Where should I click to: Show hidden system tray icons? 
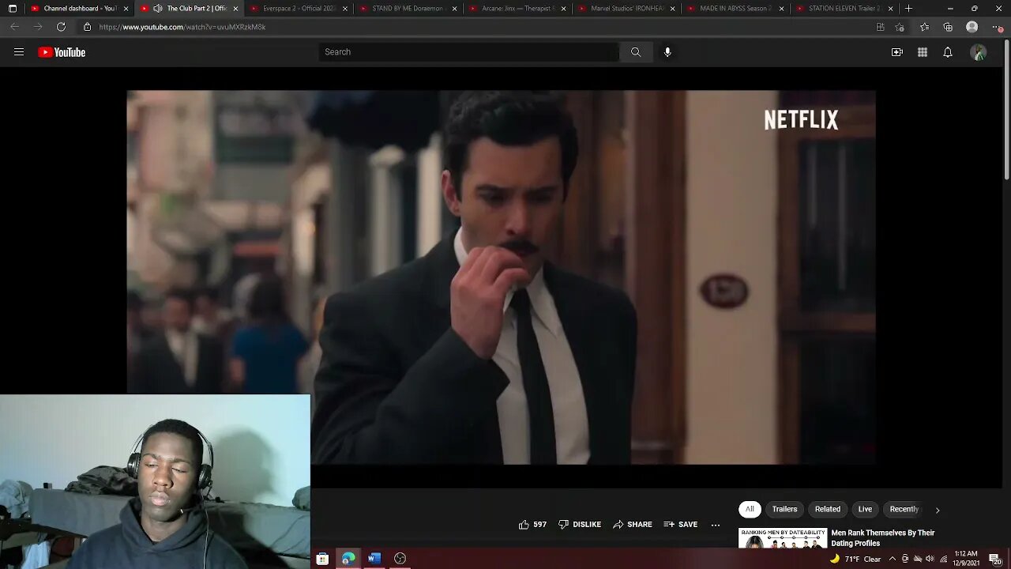click(893, 559)
